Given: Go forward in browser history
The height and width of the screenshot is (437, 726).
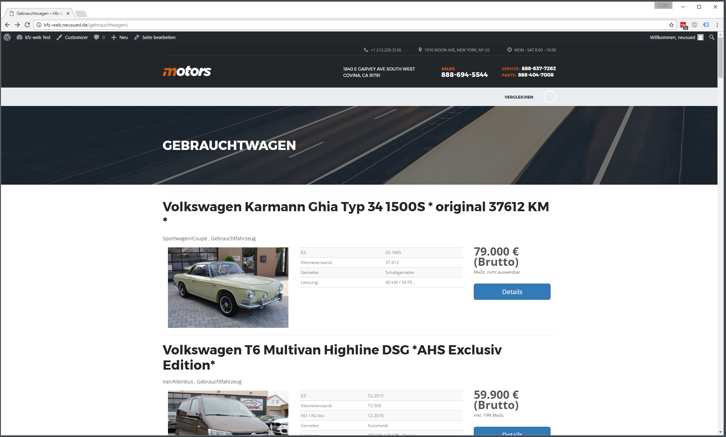Looking at the screenshot, I should pos(17,25).
